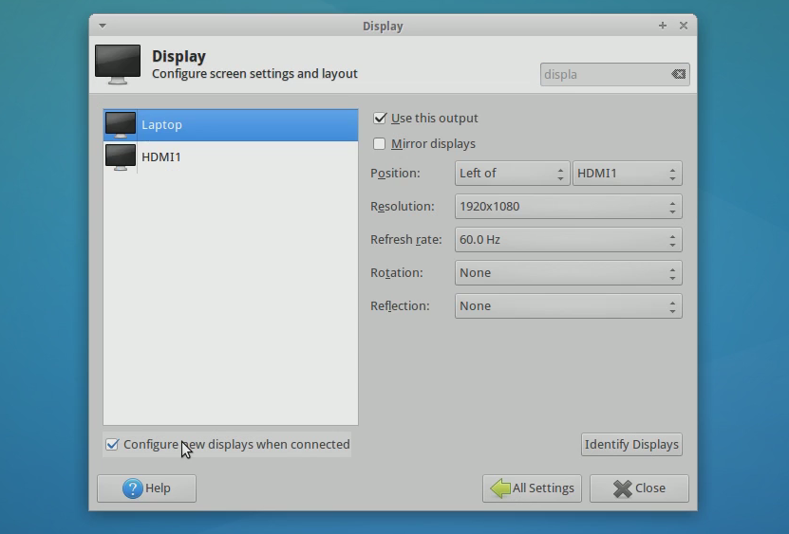Click the 'Refresh rate:' label
This screenshot has height=534, width=789.
406,239
